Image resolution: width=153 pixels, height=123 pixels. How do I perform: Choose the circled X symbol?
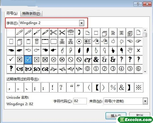click(53, 59)
